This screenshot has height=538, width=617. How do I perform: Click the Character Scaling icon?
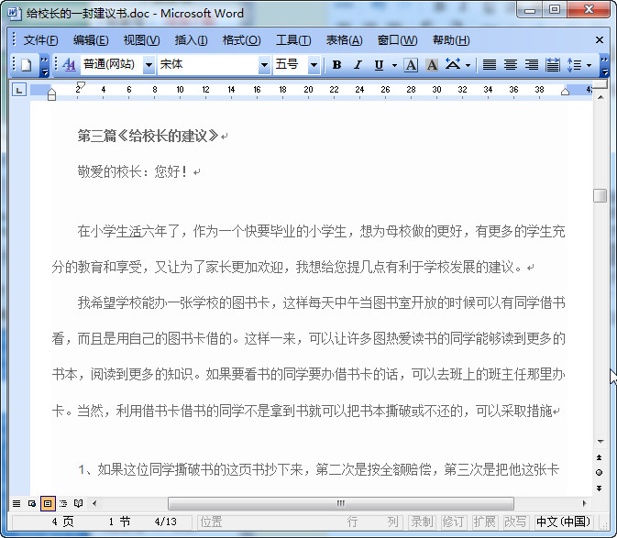coord(453,64)
